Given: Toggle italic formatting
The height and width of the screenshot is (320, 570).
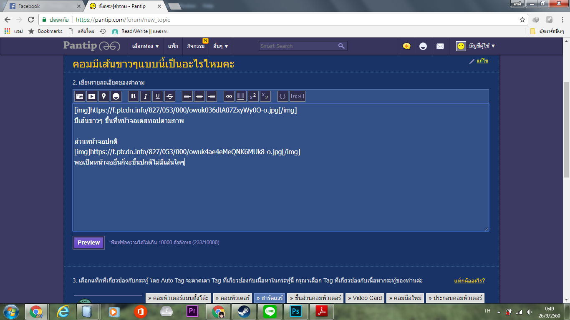Looking at the screenshot, I should [145, 96].
